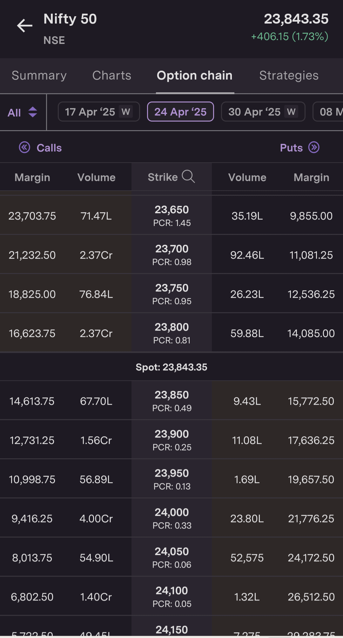Open the Option chain tab

(195, 76)
